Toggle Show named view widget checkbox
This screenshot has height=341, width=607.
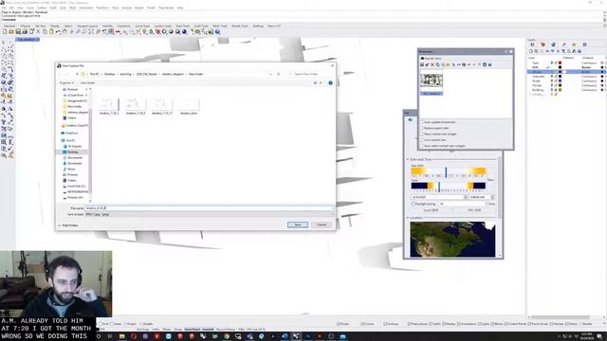(422, 134)
